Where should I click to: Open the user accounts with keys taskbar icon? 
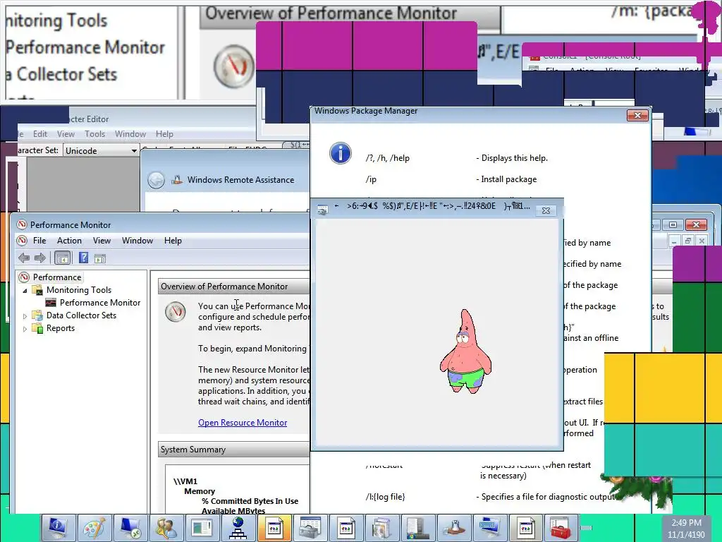coord(166,528)
